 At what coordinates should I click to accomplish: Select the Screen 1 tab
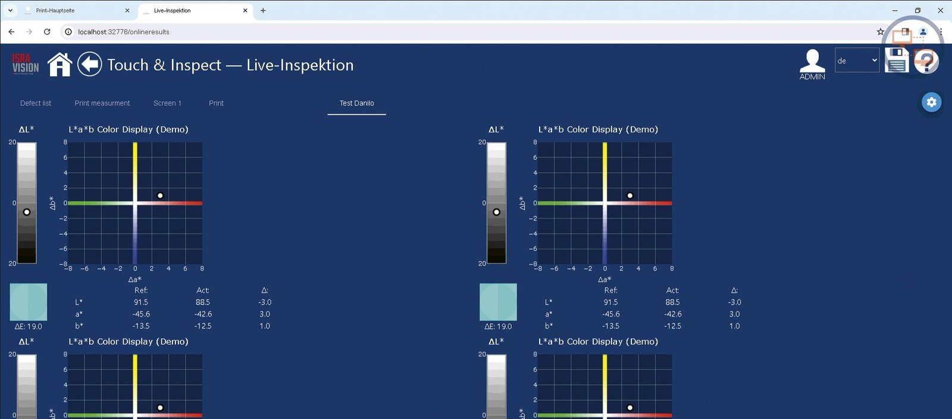167,103
